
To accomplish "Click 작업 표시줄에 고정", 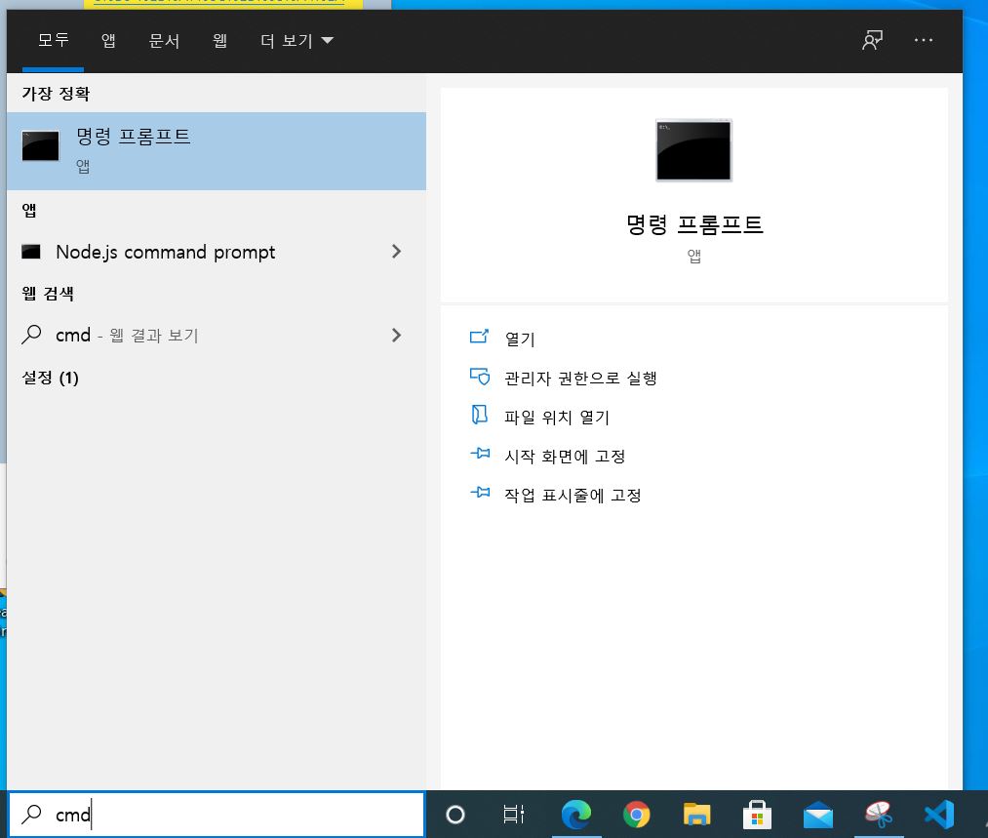I will point(573,496).
